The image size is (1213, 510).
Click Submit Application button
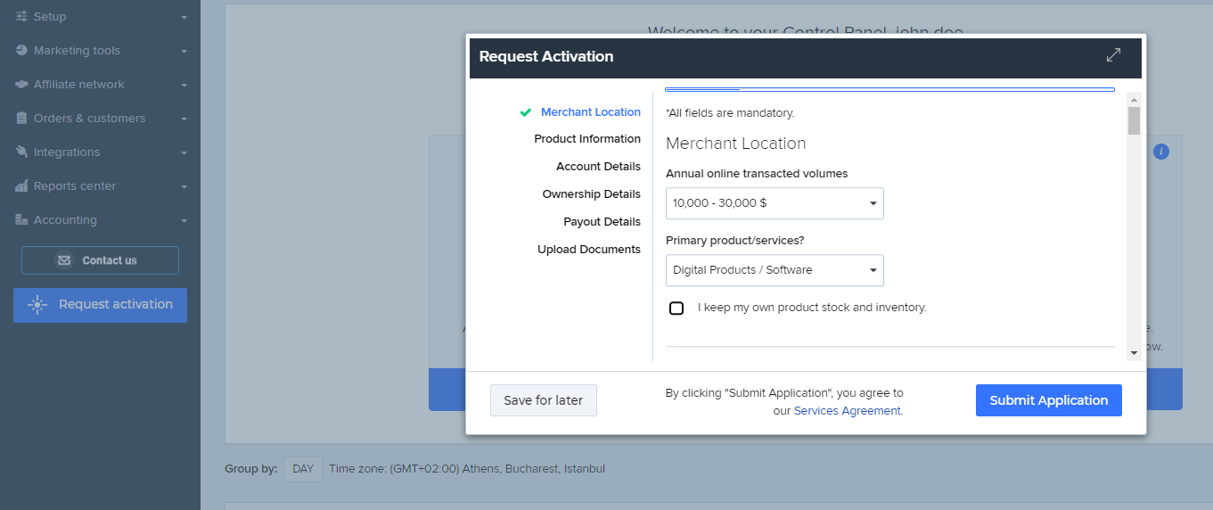(1049, 400)
